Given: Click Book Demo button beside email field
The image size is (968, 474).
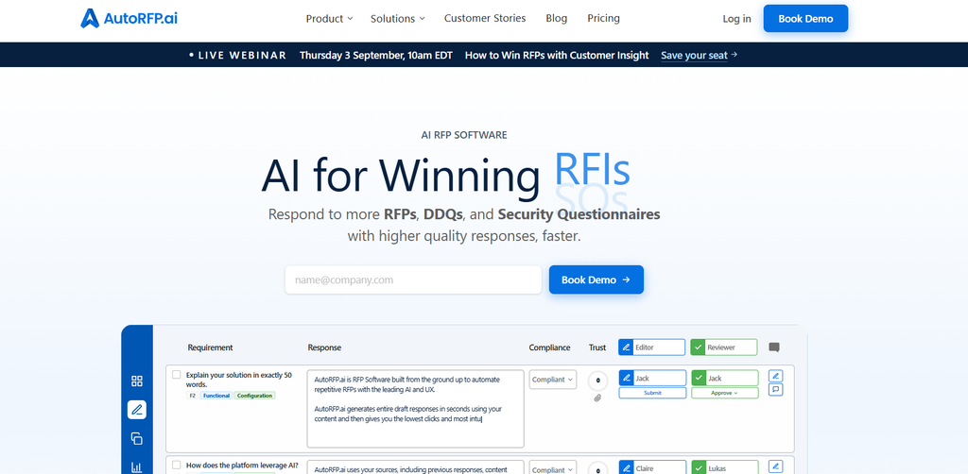Looking at the screenshot, I should (596, 279).
